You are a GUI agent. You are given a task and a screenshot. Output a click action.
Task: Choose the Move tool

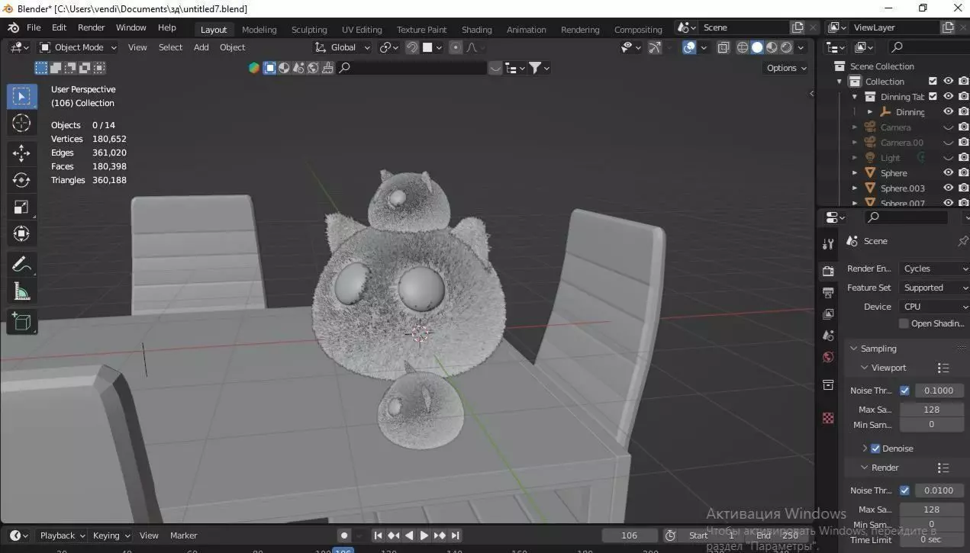[x=21, y=153]
